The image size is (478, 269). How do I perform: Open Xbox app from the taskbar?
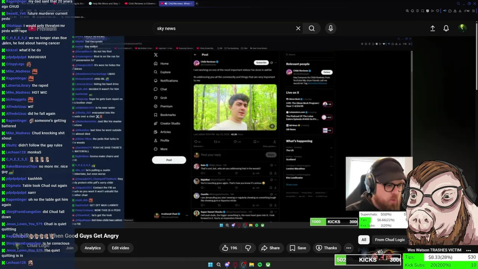pos(268,265)
